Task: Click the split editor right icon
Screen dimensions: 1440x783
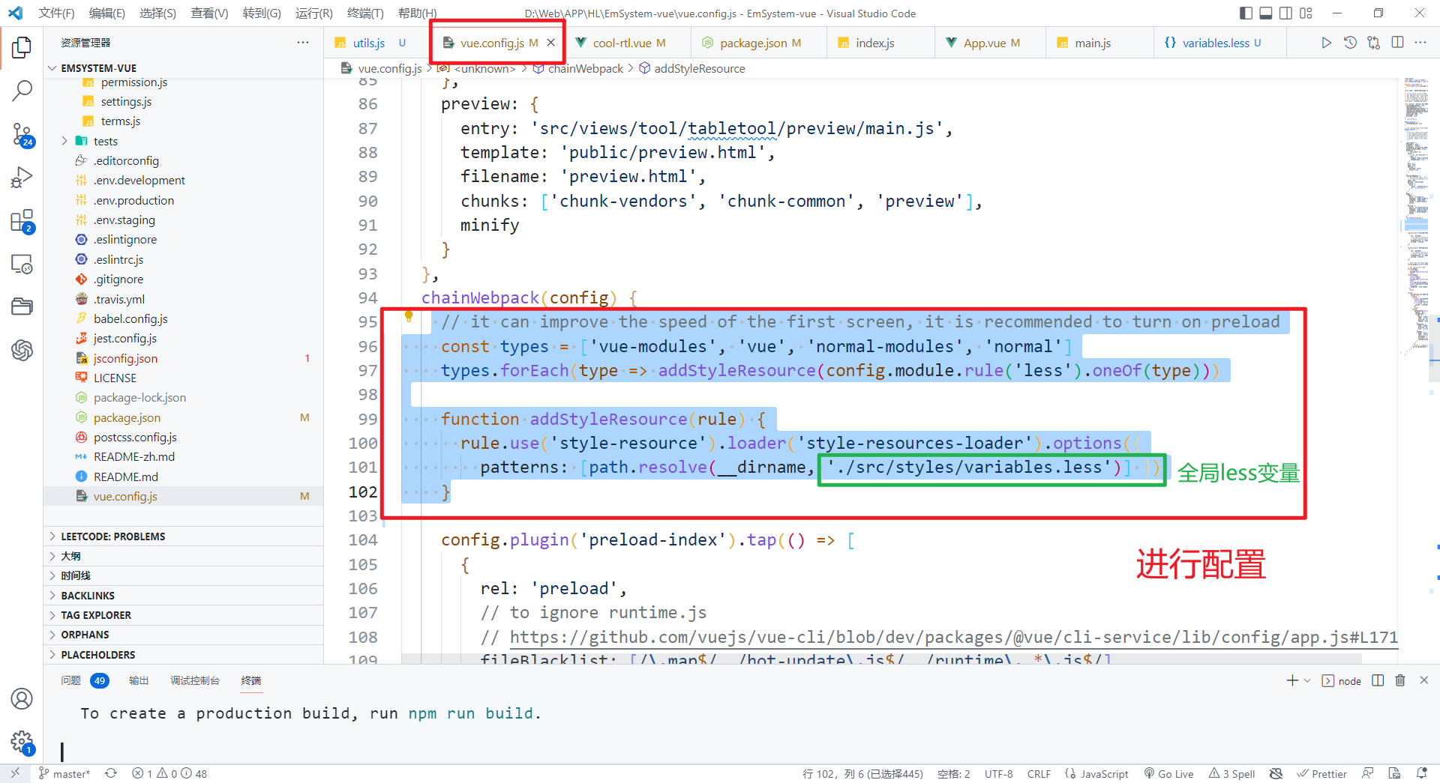Action: pyautogui.click(x=1397, y=43)
